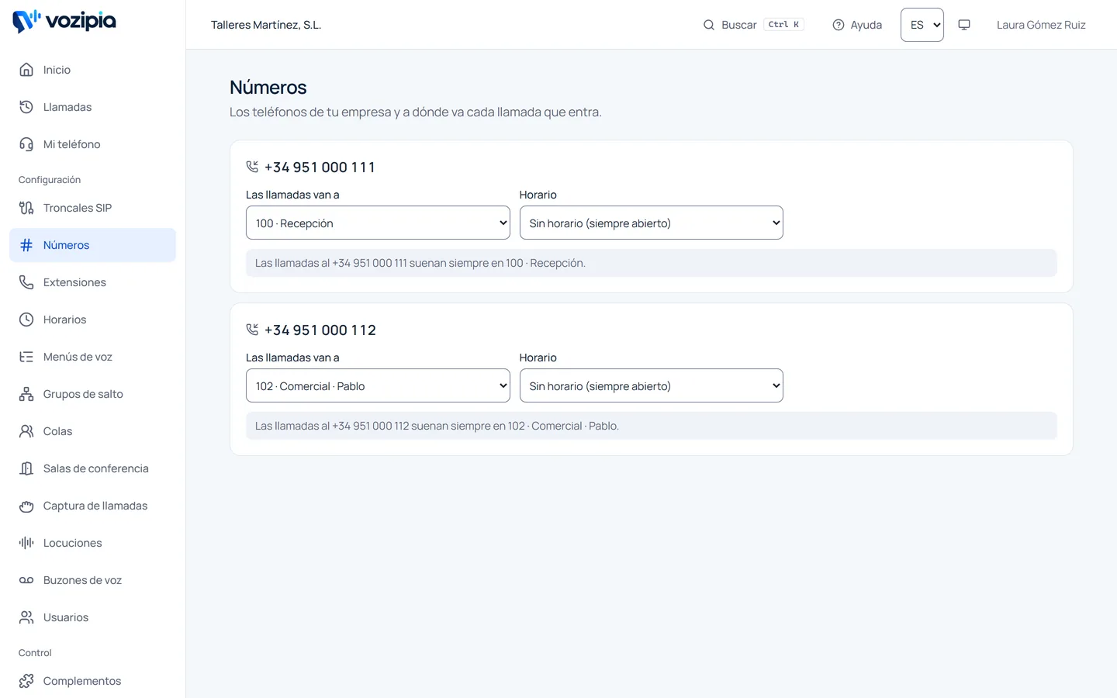
Task: Toggle the display theme monitor icon
Action: pos(964,25)
